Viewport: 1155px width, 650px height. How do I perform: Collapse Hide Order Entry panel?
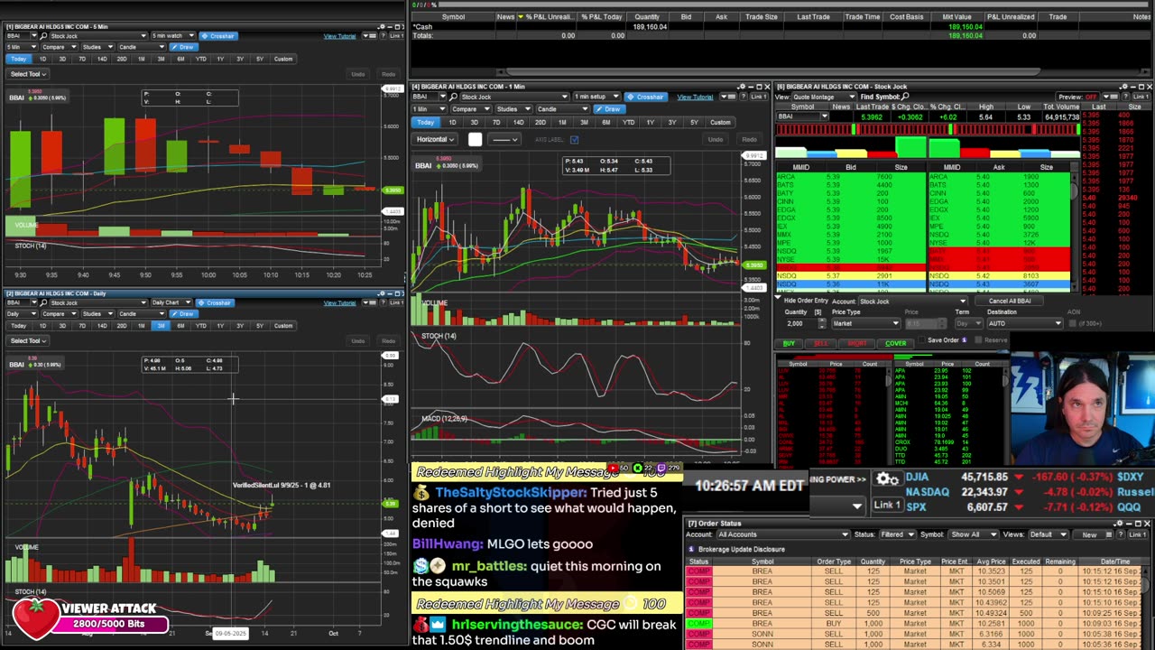coord(778,297)
